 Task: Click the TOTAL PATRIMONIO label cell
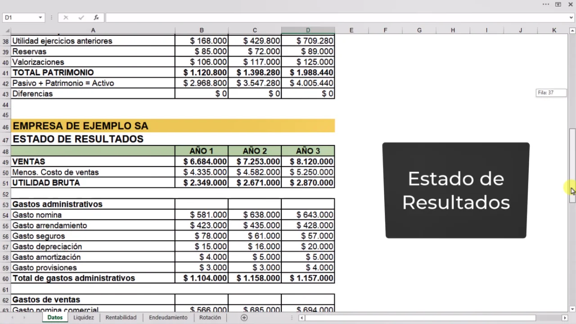93,72
